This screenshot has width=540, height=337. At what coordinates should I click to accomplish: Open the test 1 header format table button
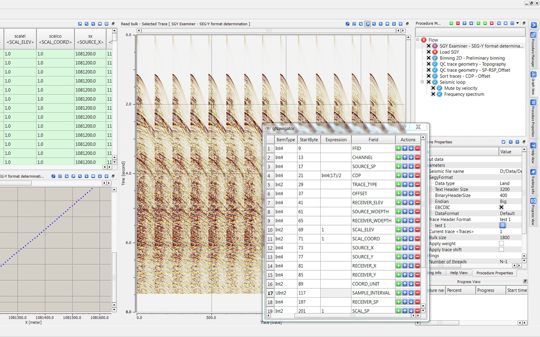503,225
